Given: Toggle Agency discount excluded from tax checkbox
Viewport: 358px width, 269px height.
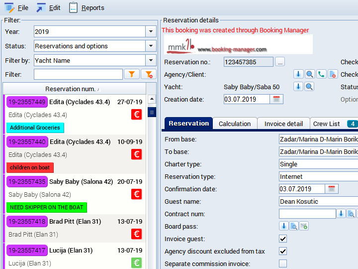Looking at the screenshot, I should pyautogui.click(x=283, y=251).
